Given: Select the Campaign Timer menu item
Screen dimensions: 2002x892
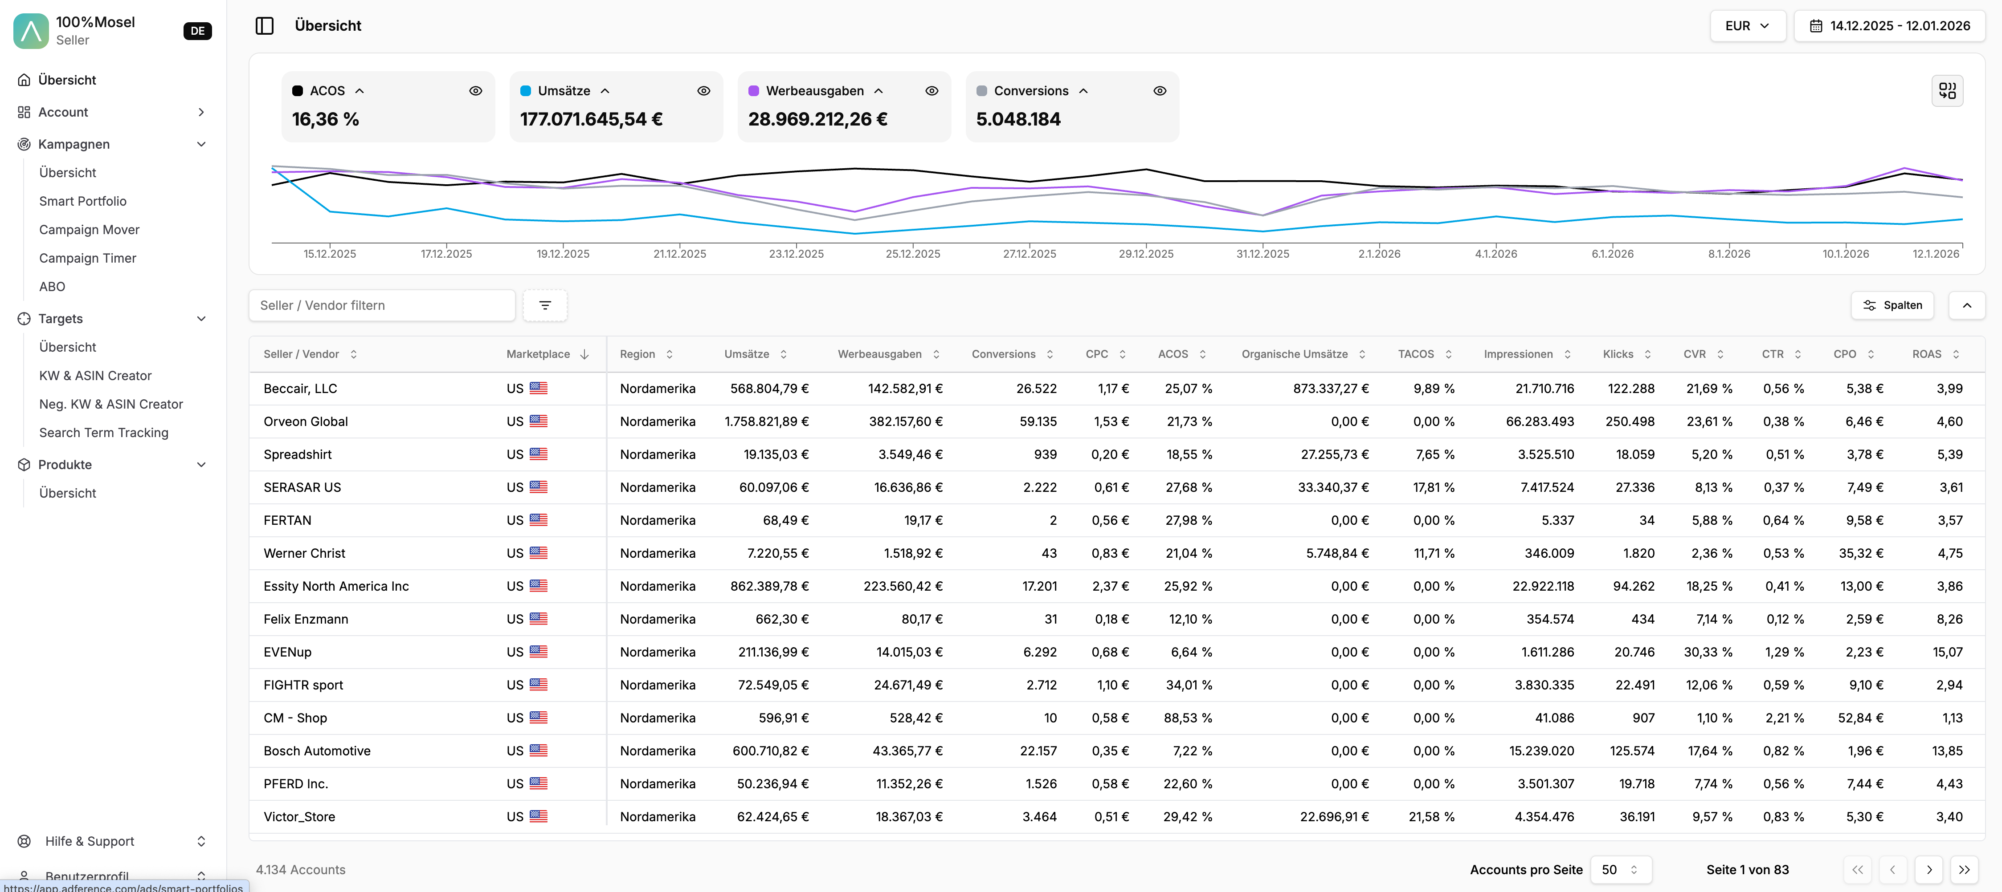Looking at the screenshot, I should click(87, 258).
